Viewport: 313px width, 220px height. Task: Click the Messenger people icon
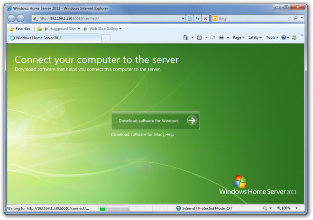(x=294, y=37)
